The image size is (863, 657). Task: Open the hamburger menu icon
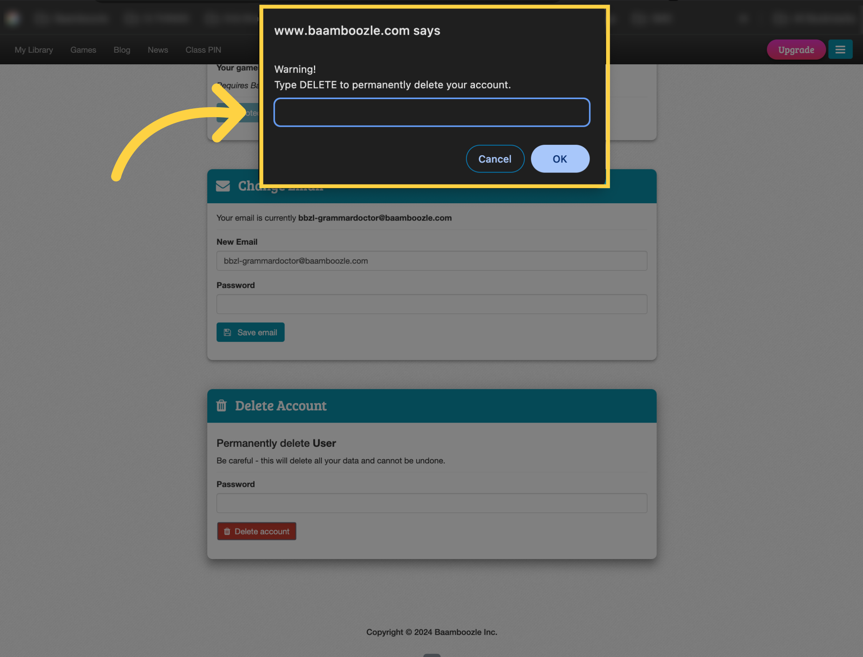[840, 50]
